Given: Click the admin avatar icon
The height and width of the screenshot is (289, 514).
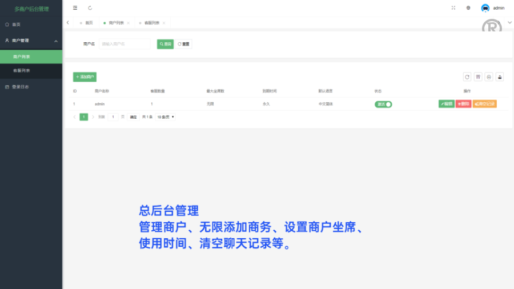Looking at the screenshot, I should (x=485, y=8).
